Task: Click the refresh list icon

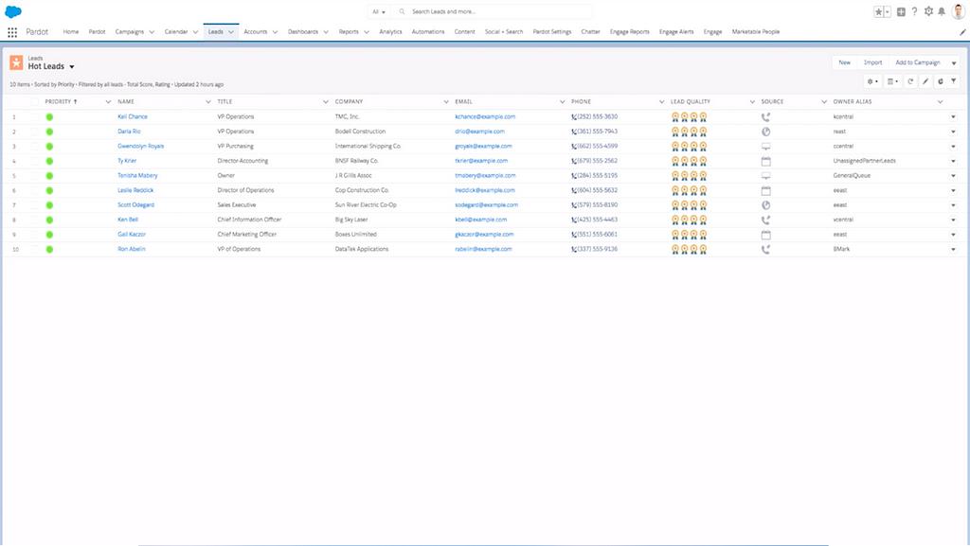Action: coord(910,81)
